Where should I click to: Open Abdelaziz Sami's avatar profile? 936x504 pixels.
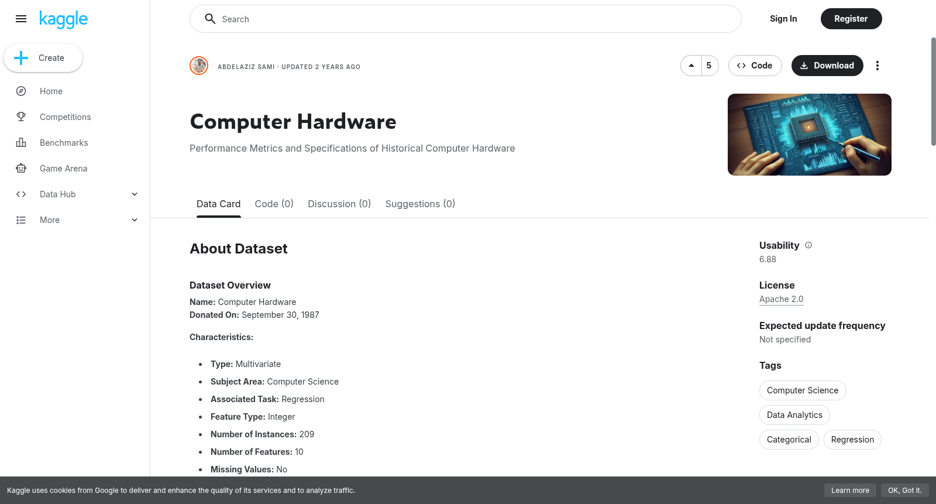pos(199,66)
